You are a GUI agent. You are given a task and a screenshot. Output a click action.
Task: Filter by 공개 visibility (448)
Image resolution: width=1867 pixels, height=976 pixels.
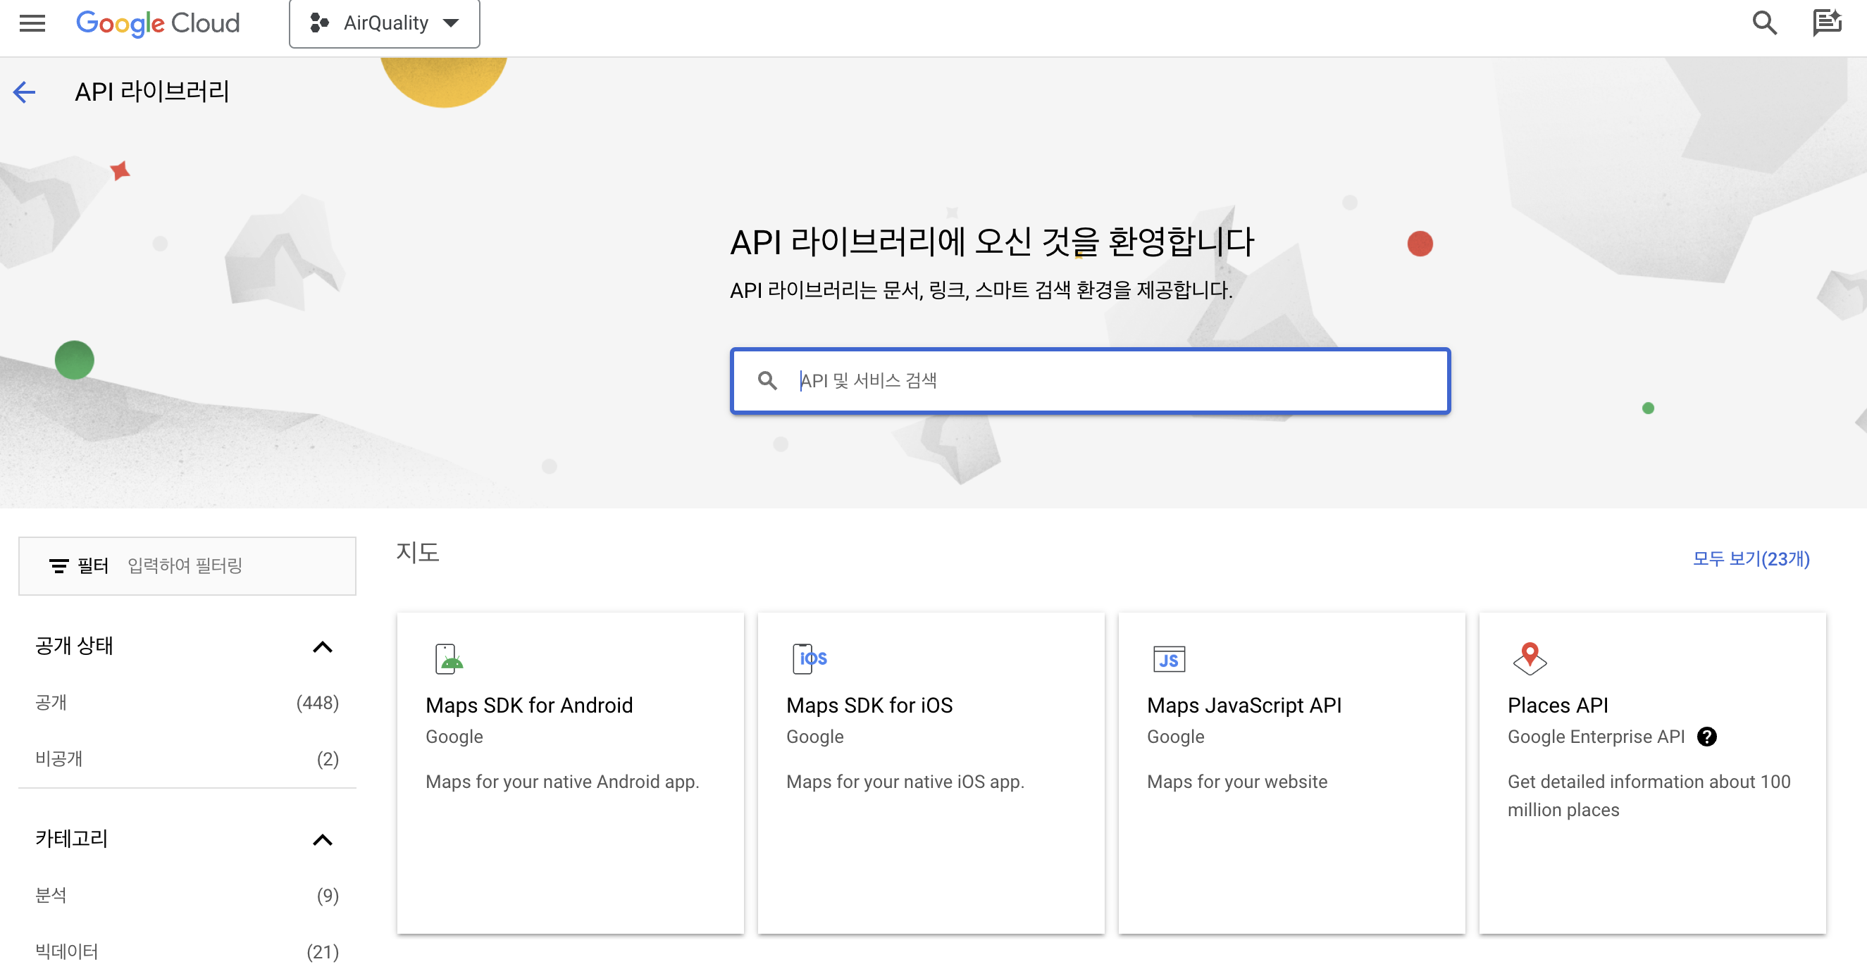pyautogui.click(x=51, y=703)
